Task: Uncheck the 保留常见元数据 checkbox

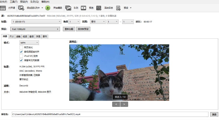Action: pyautogui.click(x=21, y=60)
